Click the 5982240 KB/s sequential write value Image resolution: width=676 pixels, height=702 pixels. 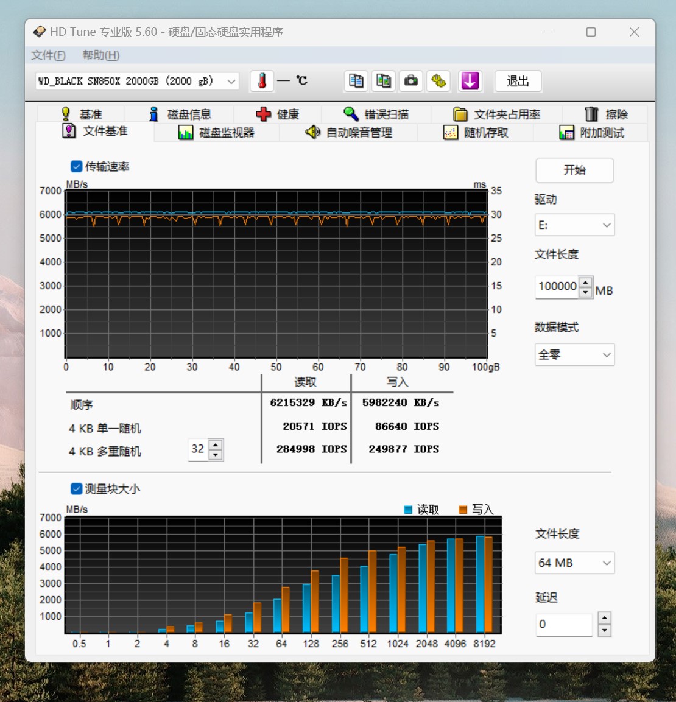pos(401,402)
